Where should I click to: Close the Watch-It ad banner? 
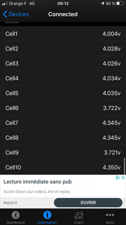tap(123, 178)
